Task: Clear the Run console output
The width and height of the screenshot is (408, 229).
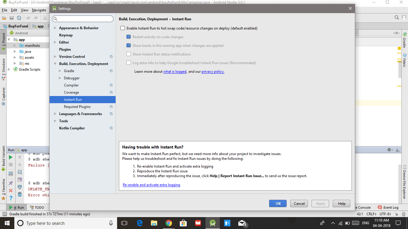Action: (20, 194)
